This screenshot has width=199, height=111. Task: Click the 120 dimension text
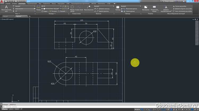[x=81, y=20]
